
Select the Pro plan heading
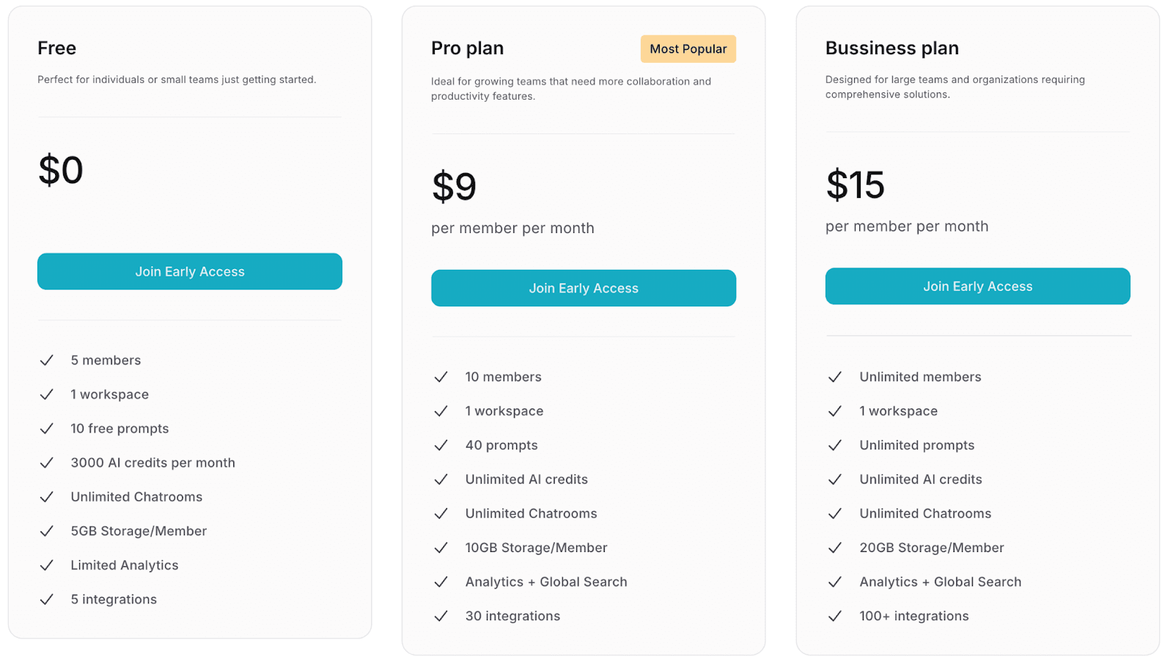pos(467,48)
